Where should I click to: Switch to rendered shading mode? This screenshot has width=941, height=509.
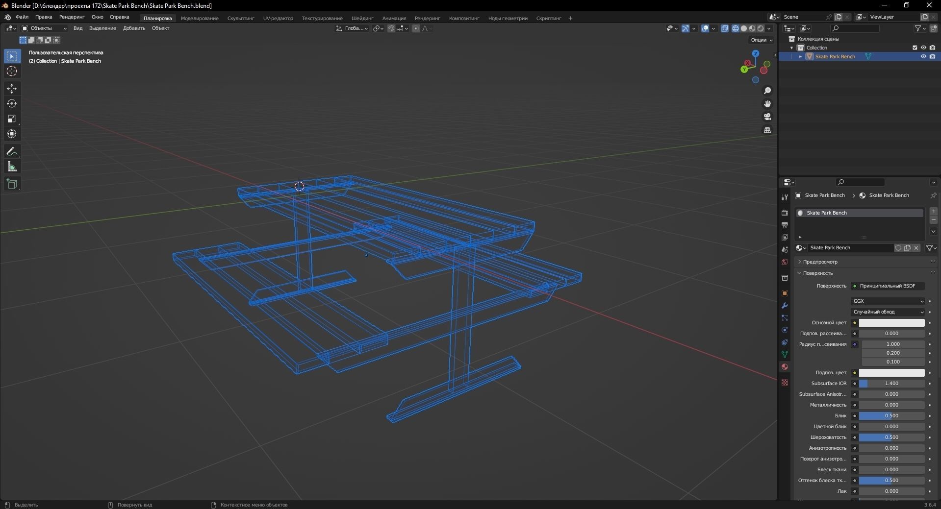tap(761, 28)
